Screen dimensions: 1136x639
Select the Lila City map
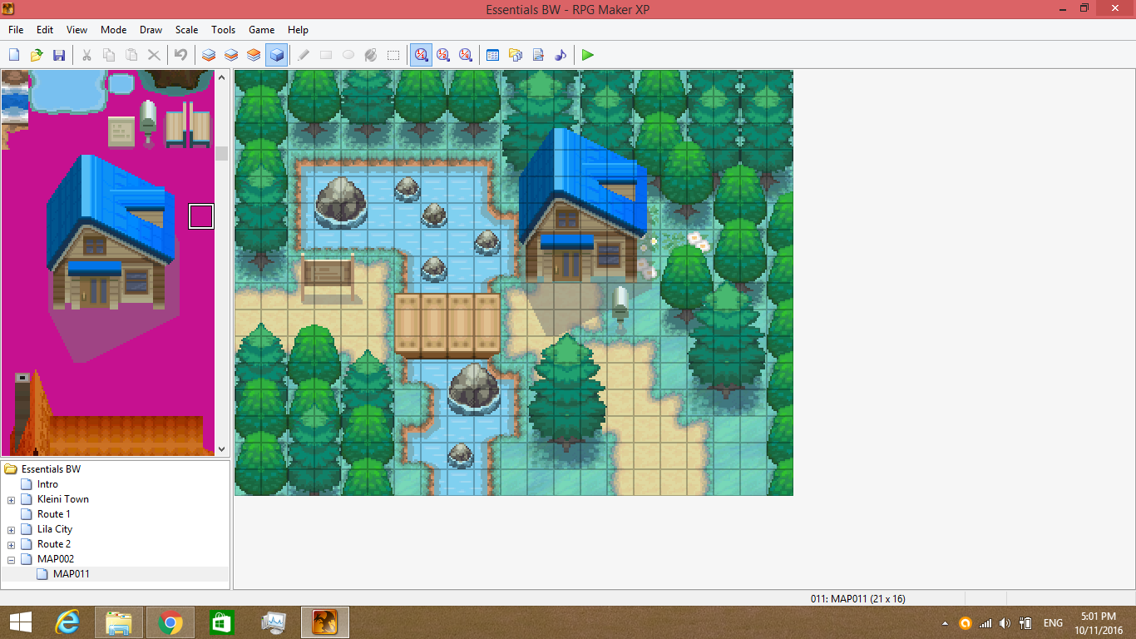(x=55, y=529)
